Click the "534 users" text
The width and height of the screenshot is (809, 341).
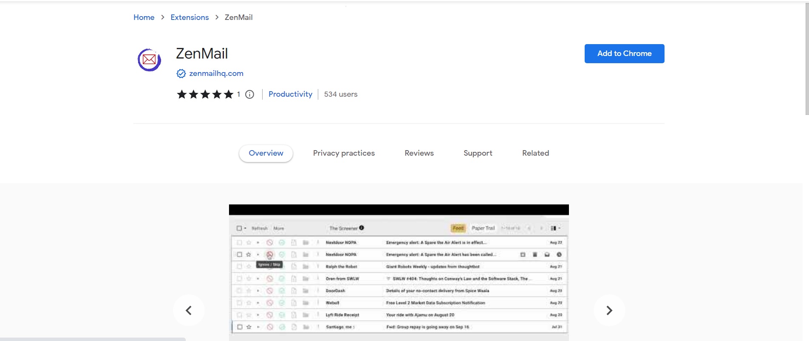pos(341,94)
